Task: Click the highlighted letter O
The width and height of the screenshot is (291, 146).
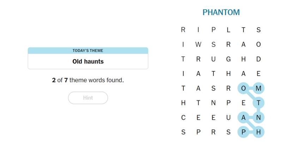Action: tap(243, 88)
